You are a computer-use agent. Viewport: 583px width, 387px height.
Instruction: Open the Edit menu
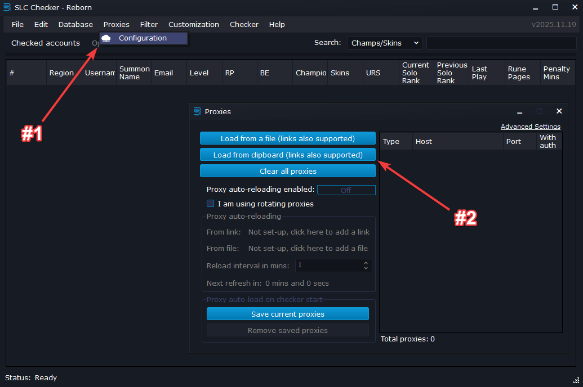[x=41, y=25]
